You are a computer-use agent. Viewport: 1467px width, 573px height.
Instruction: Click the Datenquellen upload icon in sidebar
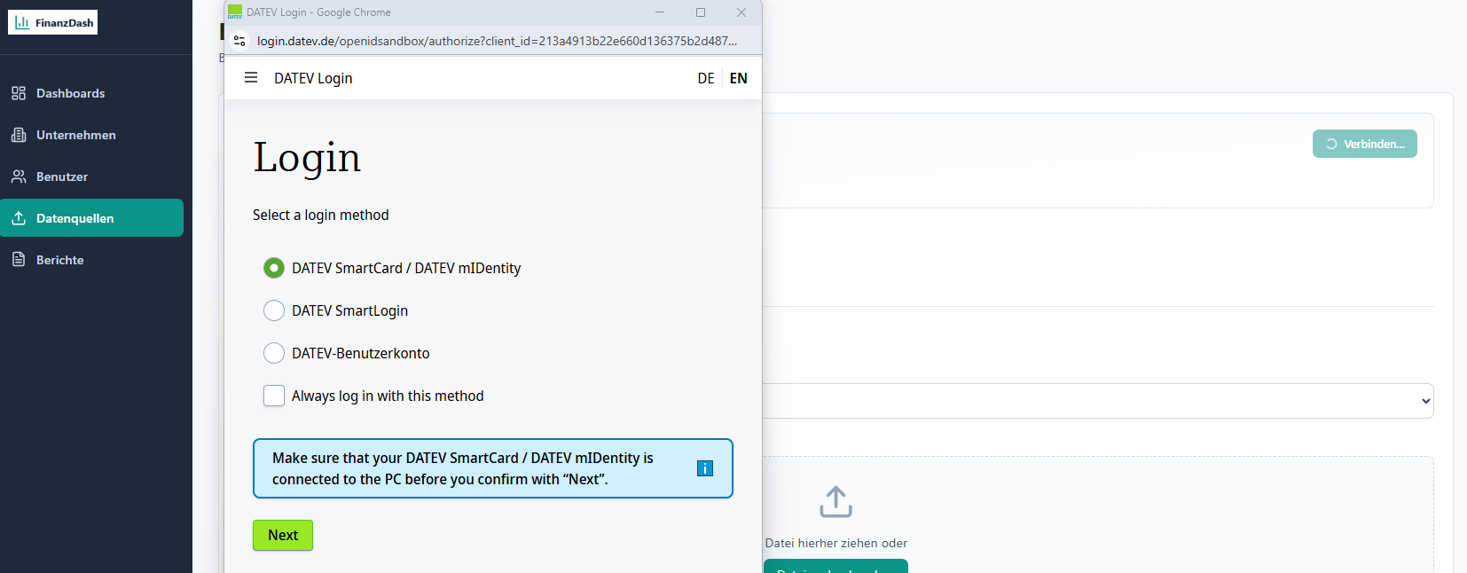[x=19, y=218]
